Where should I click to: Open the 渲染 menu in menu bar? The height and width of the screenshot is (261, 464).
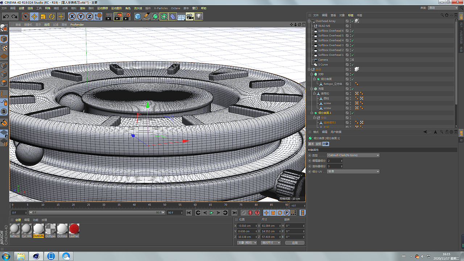pyautogui.click(x=83, y=8)
